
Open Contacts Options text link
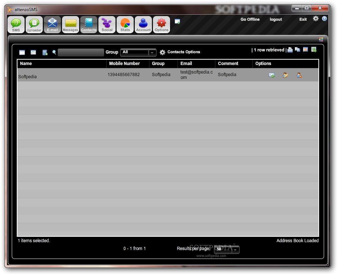click(184, 52)
